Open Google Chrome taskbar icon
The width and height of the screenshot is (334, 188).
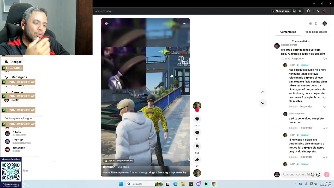(x=214, y=184)
